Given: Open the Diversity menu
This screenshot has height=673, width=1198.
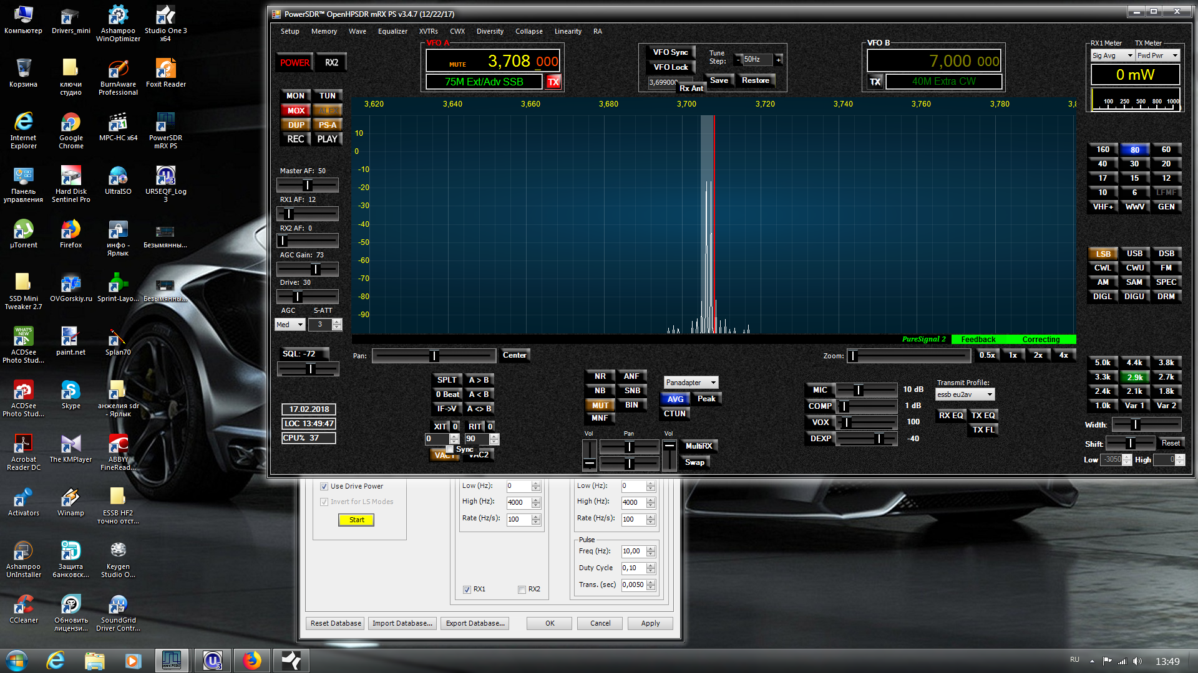Looking at the screenshot, I should tap(489, 31).
